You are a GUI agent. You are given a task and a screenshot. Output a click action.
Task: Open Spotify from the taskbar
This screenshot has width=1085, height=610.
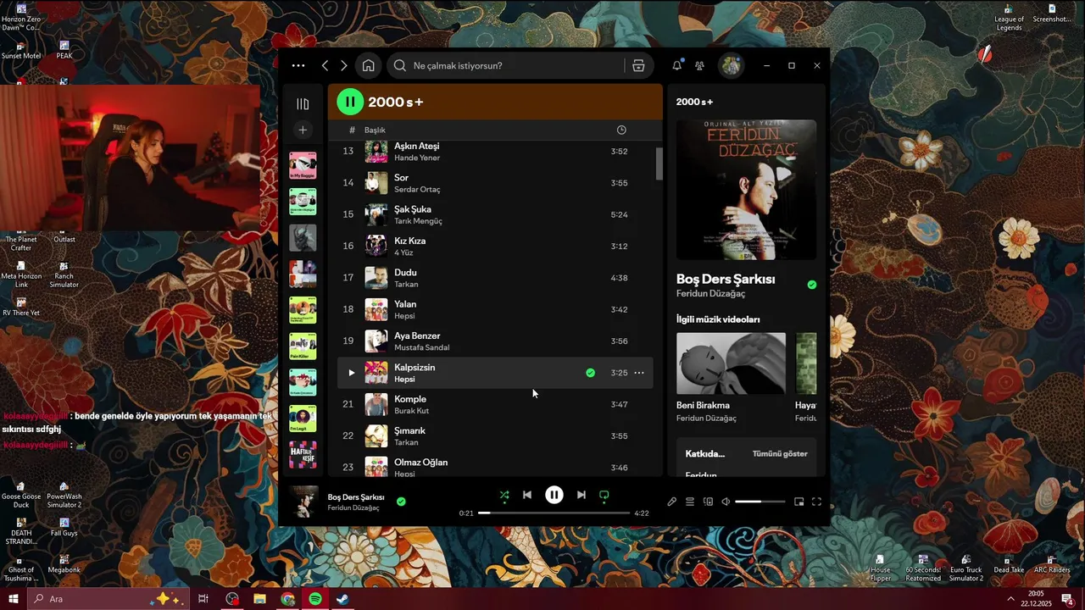pos(315,599)
